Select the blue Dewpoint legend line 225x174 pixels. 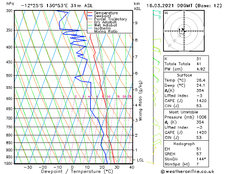pyautogui.click(x=90, y=16)
